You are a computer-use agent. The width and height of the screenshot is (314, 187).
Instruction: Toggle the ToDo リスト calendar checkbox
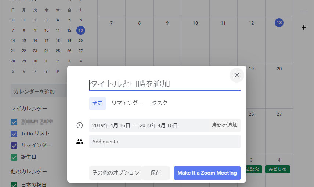click(x=14, y=133)
